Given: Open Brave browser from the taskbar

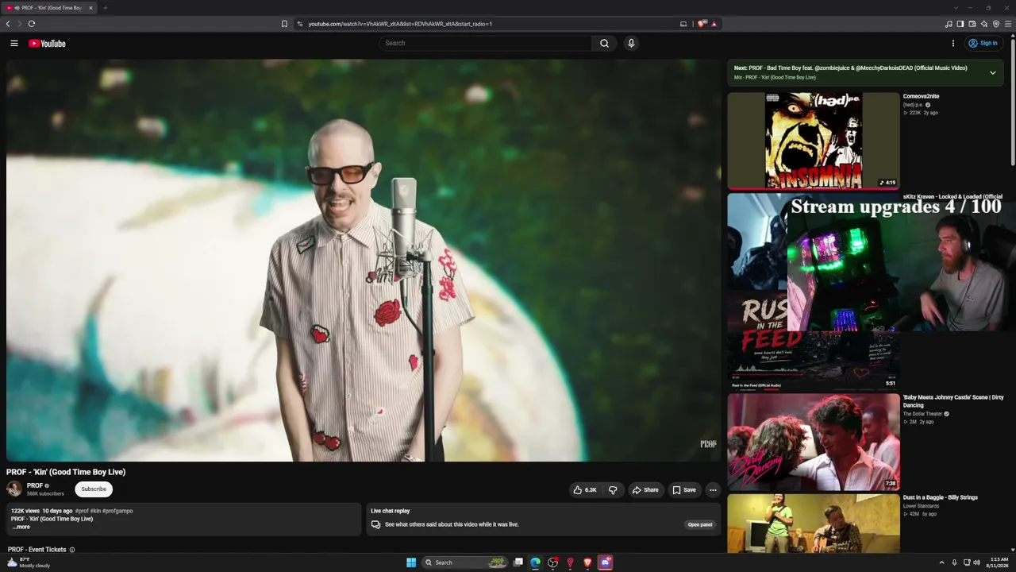Looking at the screenshot, I should point(587,562).
